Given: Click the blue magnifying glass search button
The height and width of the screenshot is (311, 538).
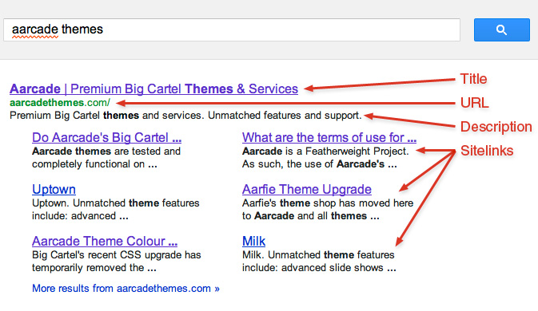Looking at the screenshot, I should (502, 30).
